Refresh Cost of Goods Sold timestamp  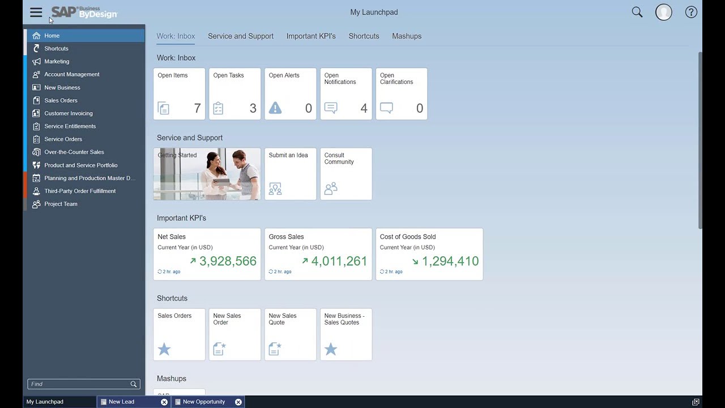point(391,272)
